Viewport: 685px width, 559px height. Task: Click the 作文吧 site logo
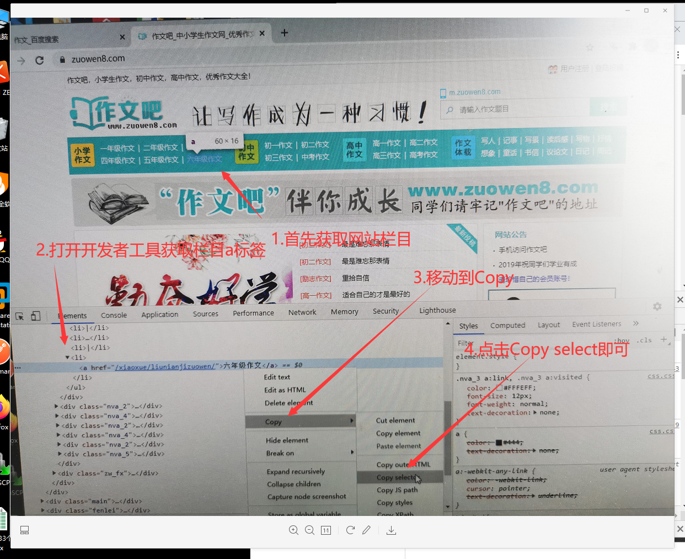click(124, 113)
